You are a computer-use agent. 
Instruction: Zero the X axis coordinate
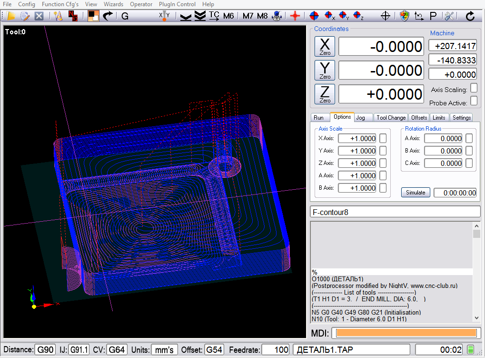tap(325, 46)
